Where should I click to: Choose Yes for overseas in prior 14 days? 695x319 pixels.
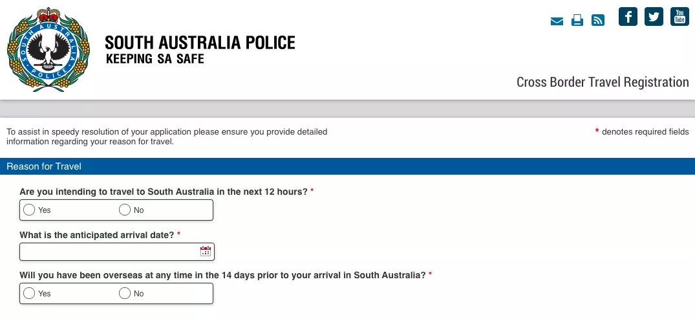click(x=29, y=293)
